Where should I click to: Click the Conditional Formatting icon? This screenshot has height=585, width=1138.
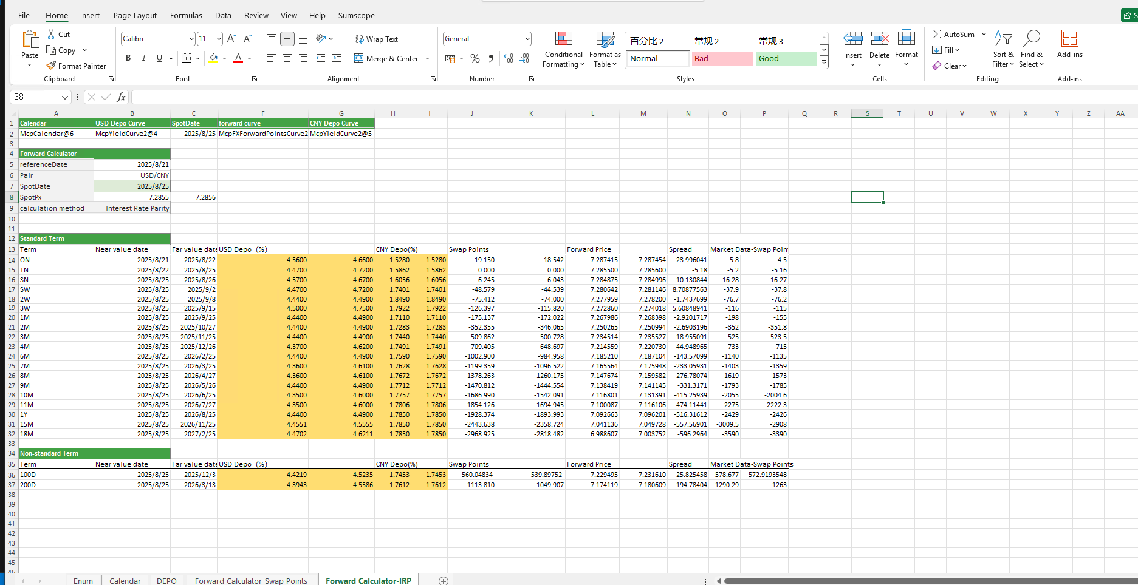pos(563,39)
